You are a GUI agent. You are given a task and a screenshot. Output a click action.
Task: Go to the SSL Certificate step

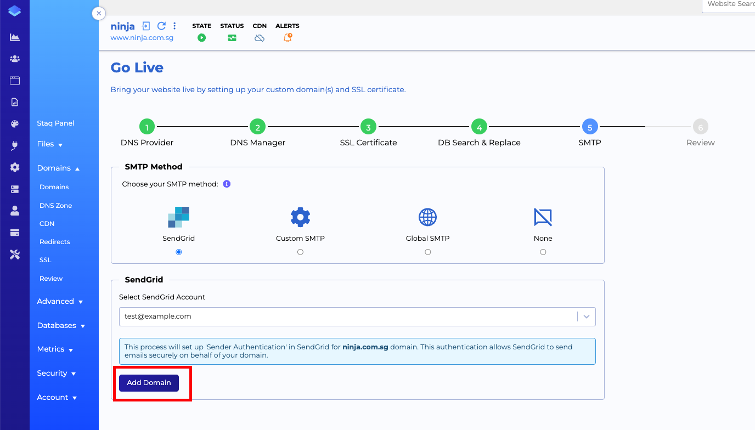[x=368, y=126]
